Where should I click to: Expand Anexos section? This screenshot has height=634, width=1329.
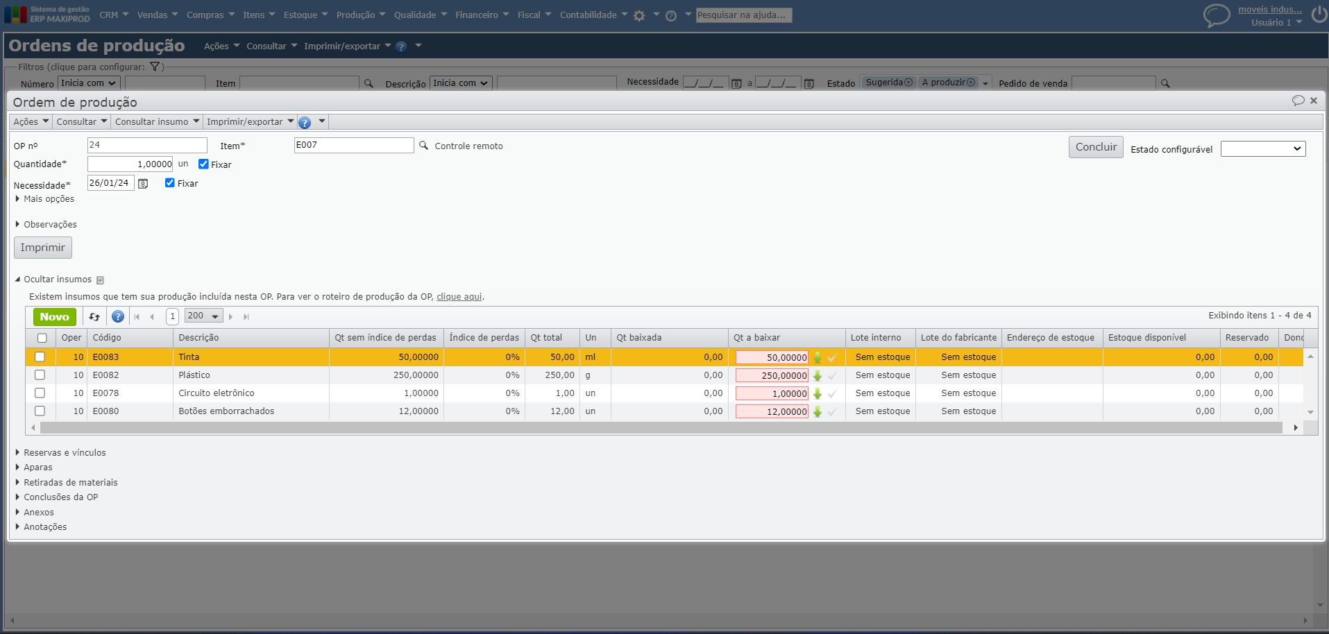coord(35,512)
